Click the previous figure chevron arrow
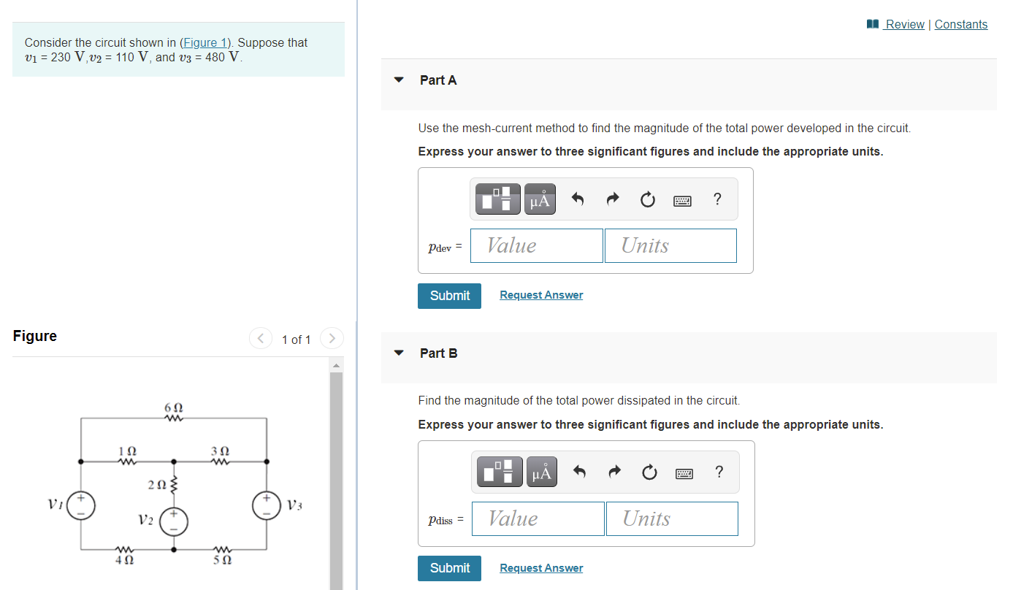Screen dimensions: 1013x590 (x=261, y=338)
